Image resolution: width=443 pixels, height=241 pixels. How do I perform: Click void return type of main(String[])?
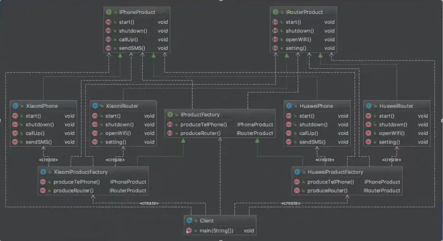tap(249, 231)
